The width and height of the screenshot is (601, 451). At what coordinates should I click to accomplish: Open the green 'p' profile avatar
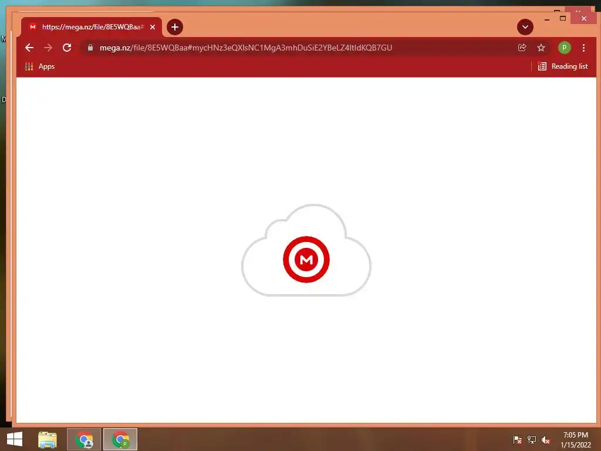(564, 48)
